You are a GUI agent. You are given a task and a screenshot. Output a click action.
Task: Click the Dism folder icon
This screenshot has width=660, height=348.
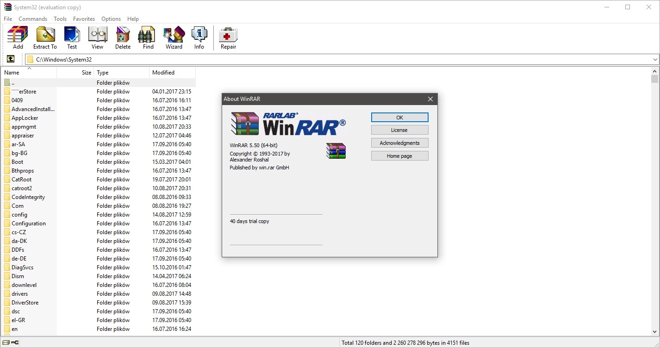tap(7, 276)
